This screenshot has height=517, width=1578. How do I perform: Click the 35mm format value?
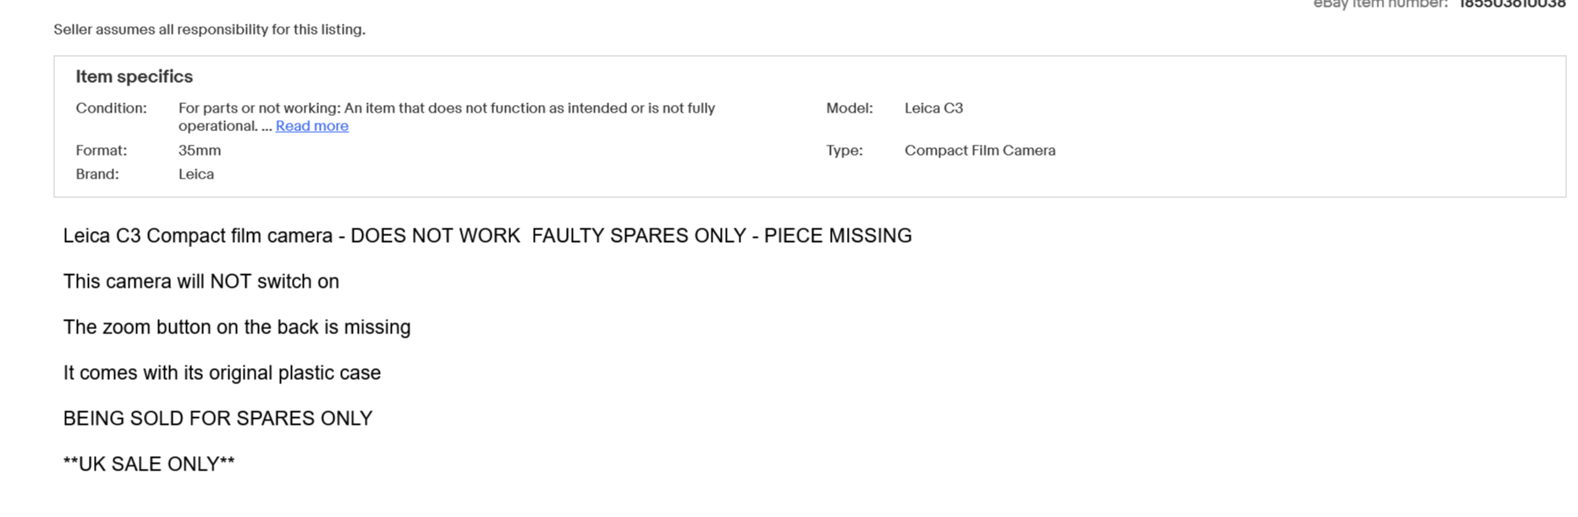200,151
